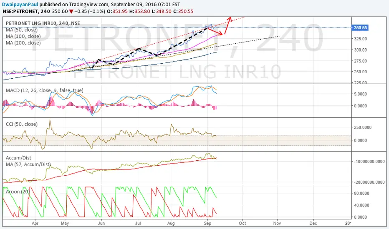
Task: Click the Apr label on time axis
Action: click(x=35, y=223)
